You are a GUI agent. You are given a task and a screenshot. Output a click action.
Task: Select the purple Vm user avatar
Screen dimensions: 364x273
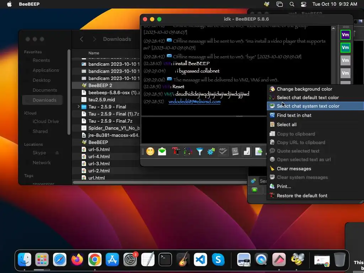point(345,35)
